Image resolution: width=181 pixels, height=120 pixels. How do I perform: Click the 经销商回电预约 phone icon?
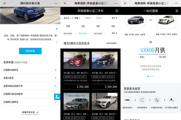pyautogui.click(x=157, y=100)
